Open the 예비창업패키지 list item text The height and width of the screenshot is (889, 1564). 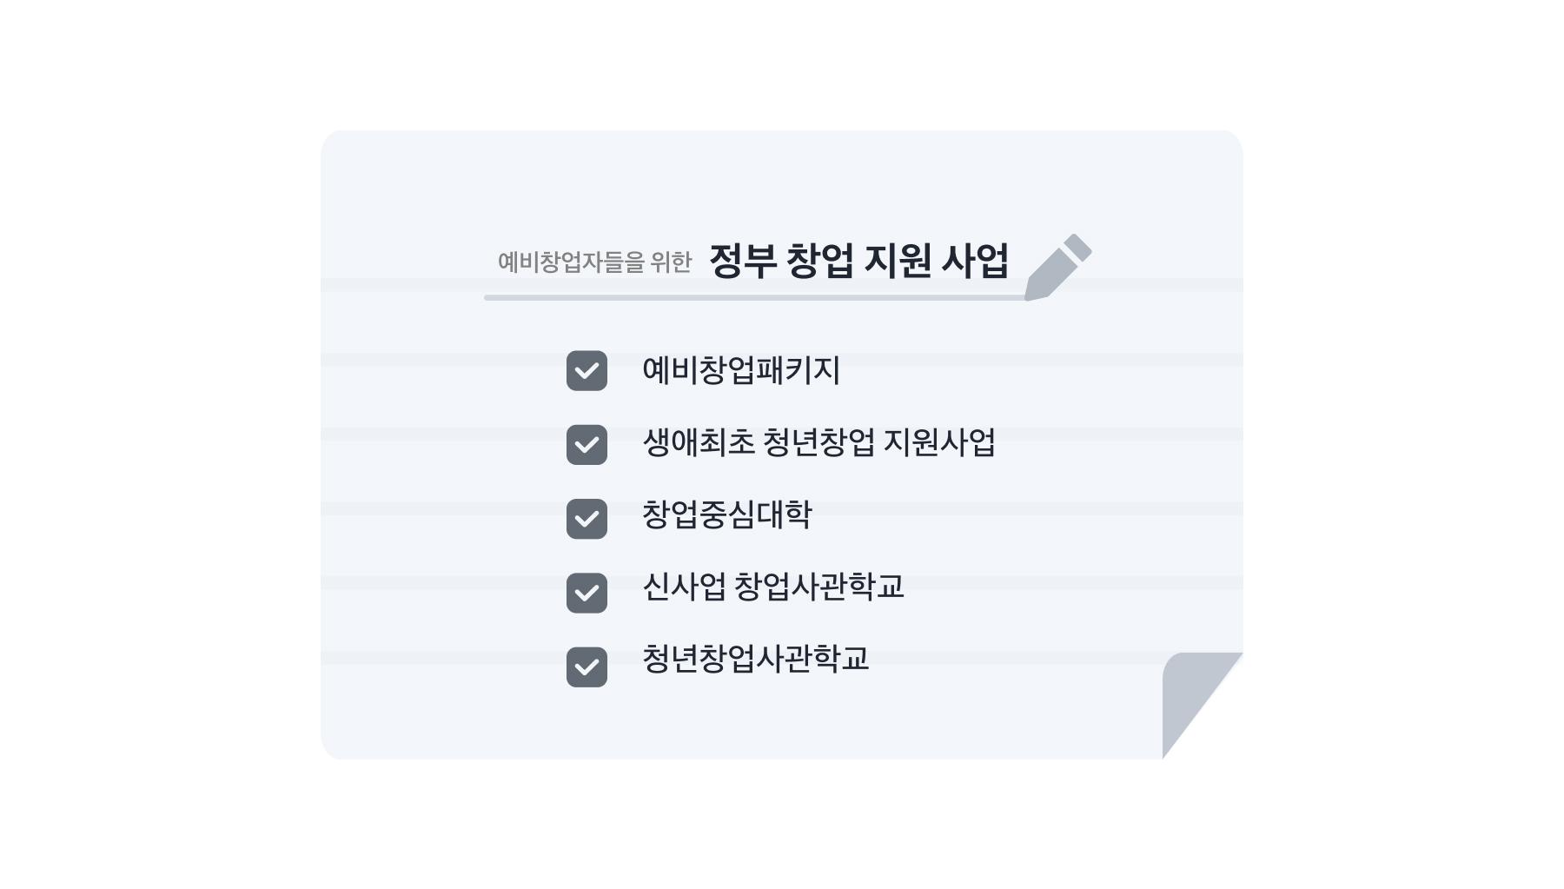pyautogui.click(x=740, y=370)
